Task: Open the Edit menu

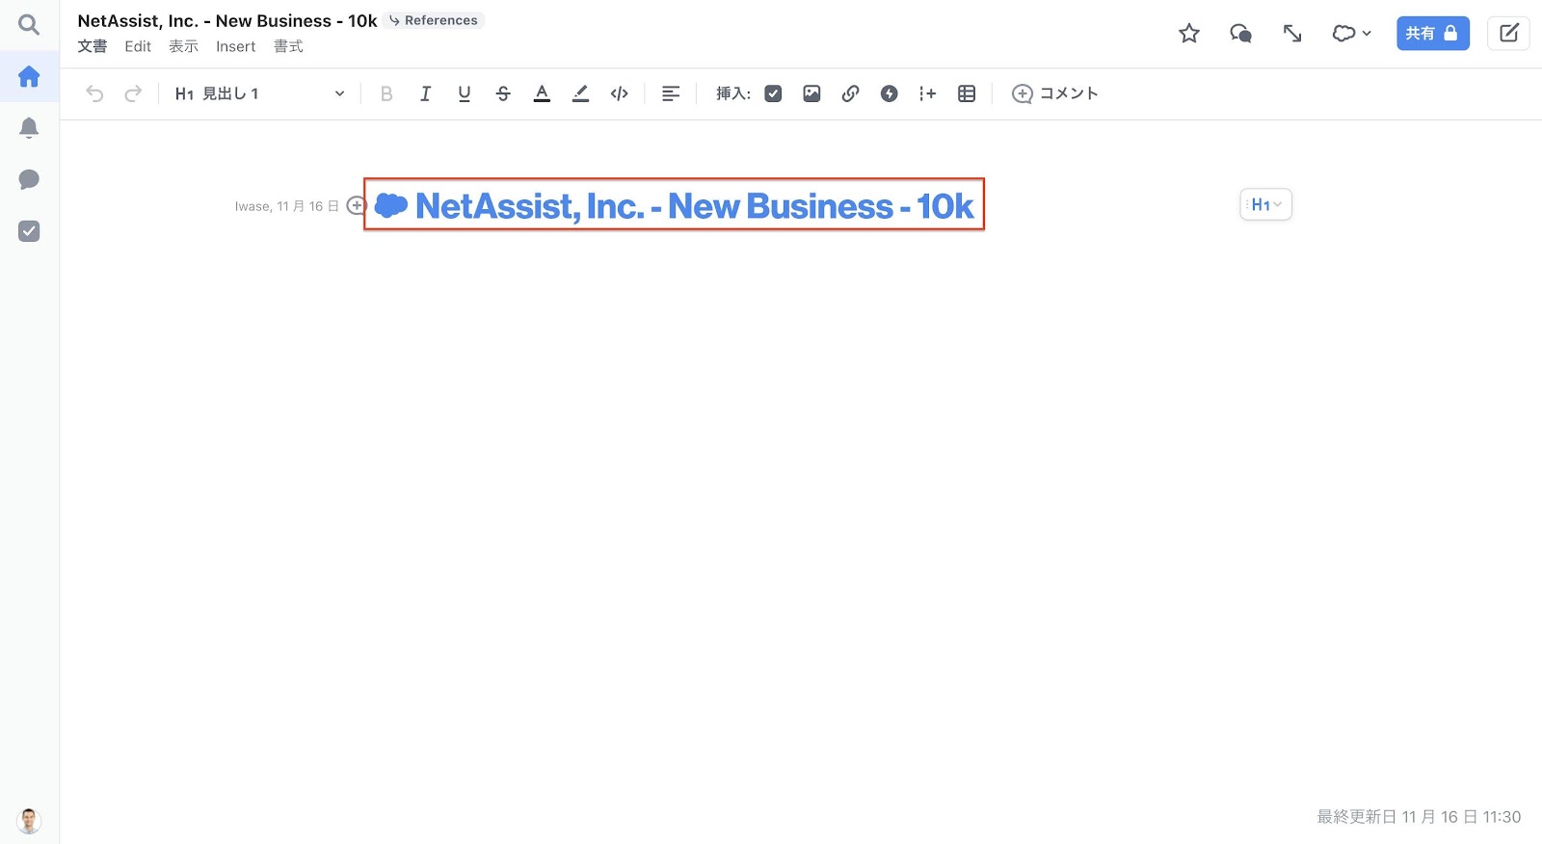Action: (138, 46)
